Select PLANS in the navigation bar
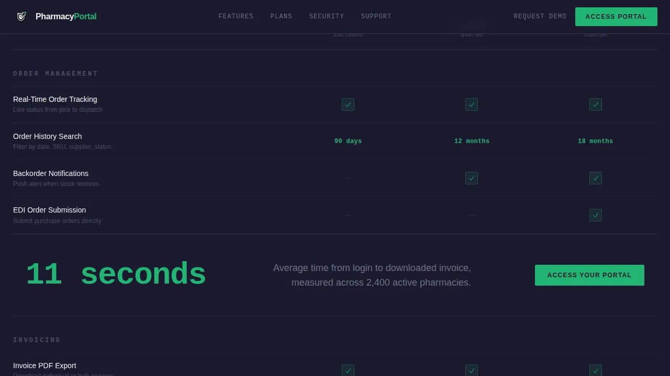Screen dimensions: 670x376 (281, 16)
